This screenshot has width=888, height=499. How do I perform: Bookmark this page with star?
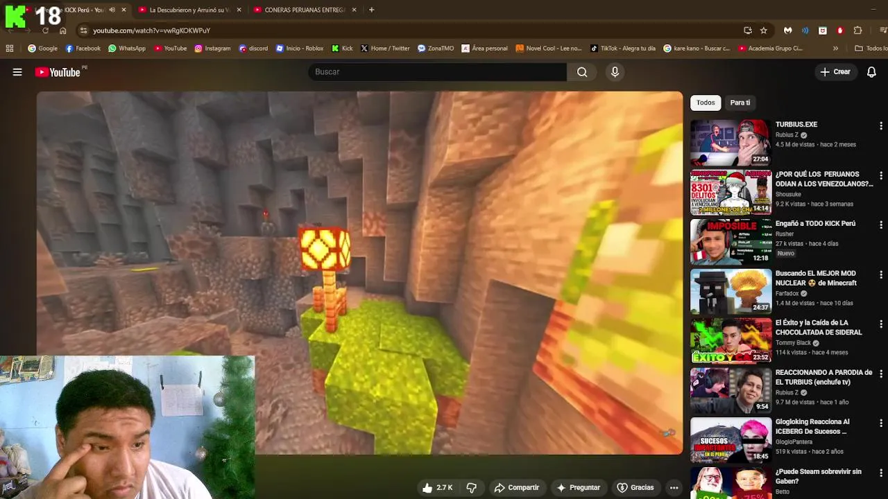[x=763, y=30]
